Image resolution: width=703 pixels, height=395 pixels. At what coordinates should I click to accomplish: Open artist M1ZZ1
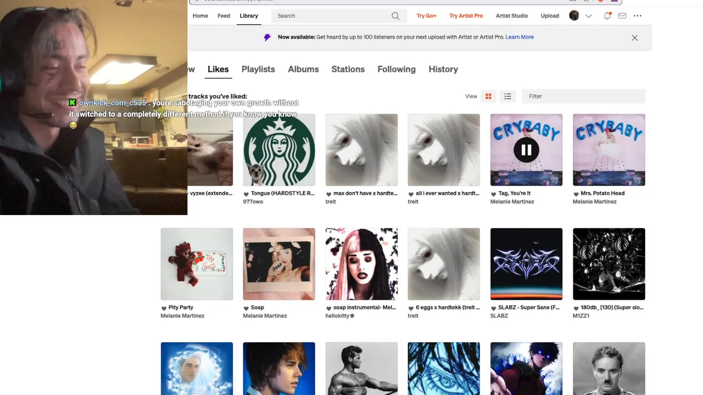tap(581, 316)
